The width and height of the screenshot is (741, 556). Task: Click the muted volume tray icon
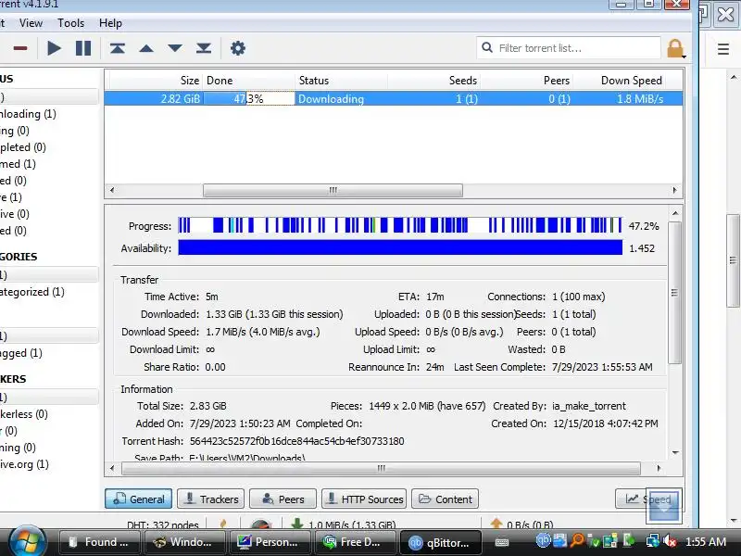point(669,540)
